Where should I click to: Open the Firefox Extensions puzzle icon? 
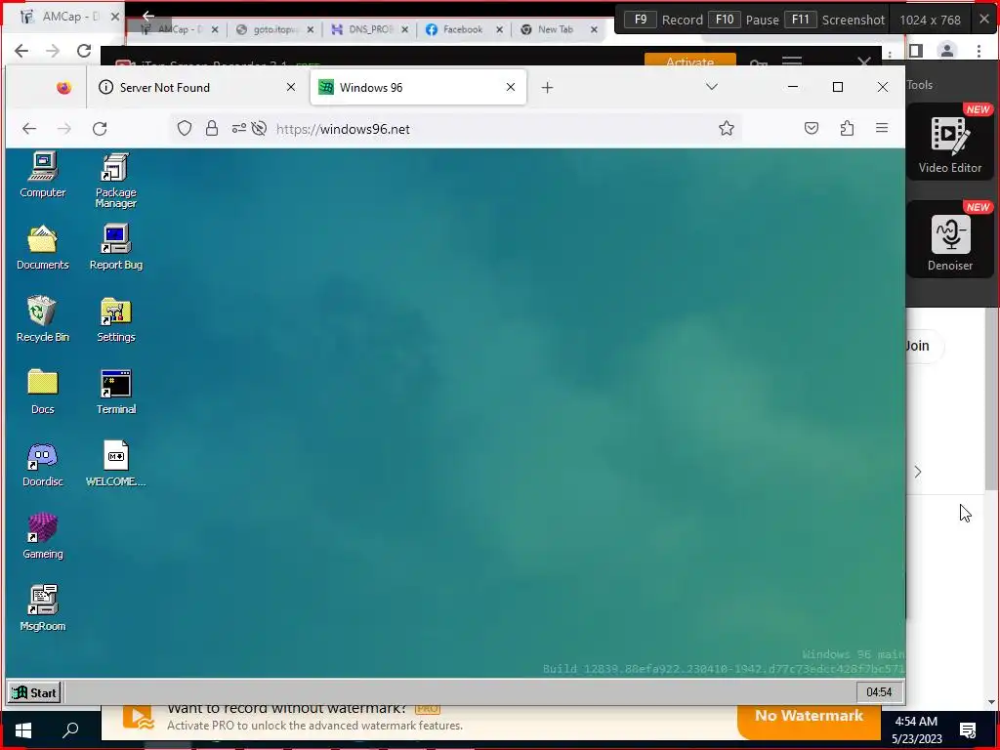coord(847,129)
